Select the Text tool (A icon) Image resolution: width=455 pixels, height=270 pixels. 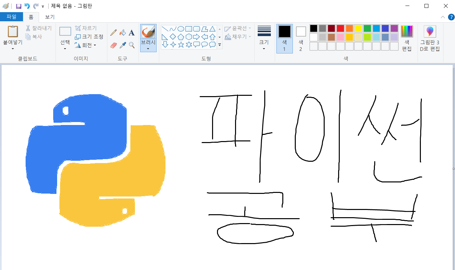(x=132, y=32)
